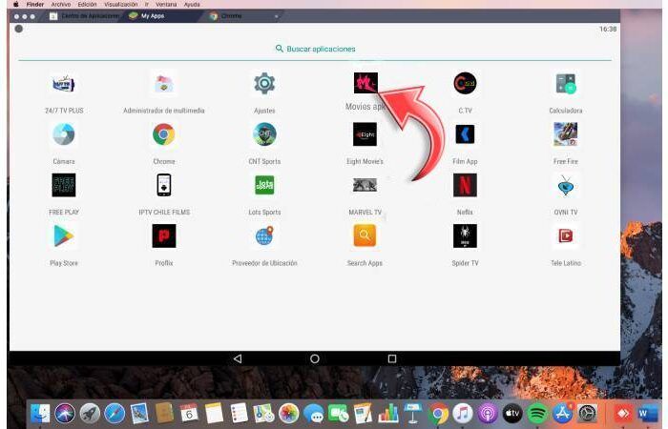Image resolution: width=668 pixels, height=429 pixels.
Task: Launch the OVNI TV app
Action: point(566,186)
